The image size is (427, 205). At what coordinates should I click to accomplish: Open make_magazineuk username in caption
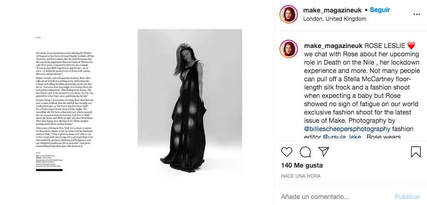point(333,46)
